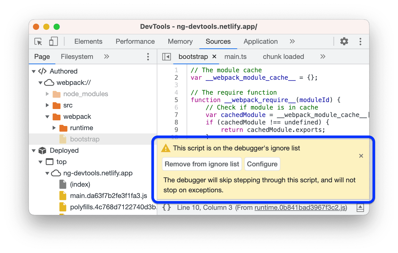Click Remove from ignore list

202,164
